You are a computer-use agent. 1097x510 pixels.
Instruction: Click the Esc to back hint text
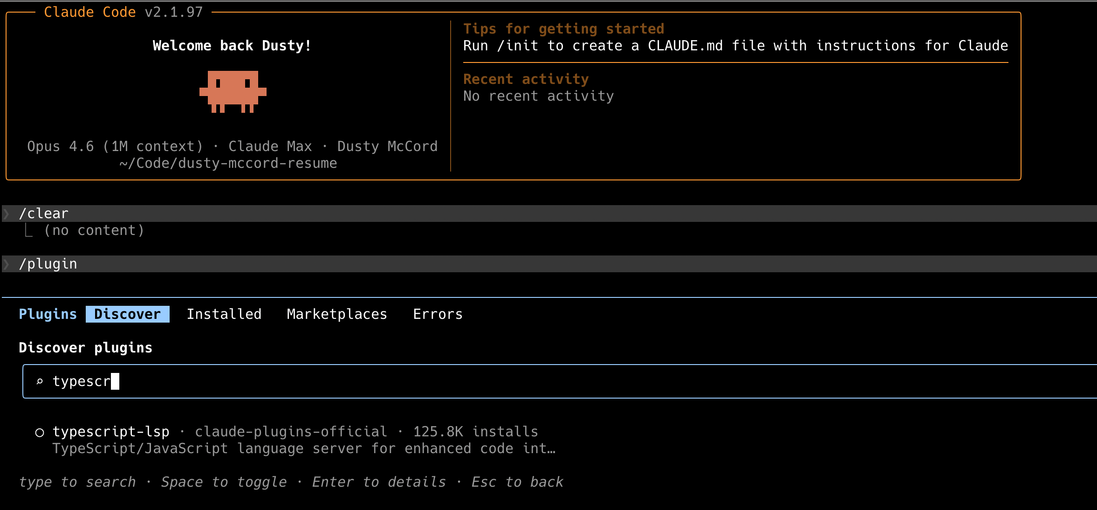click(517, 482)
